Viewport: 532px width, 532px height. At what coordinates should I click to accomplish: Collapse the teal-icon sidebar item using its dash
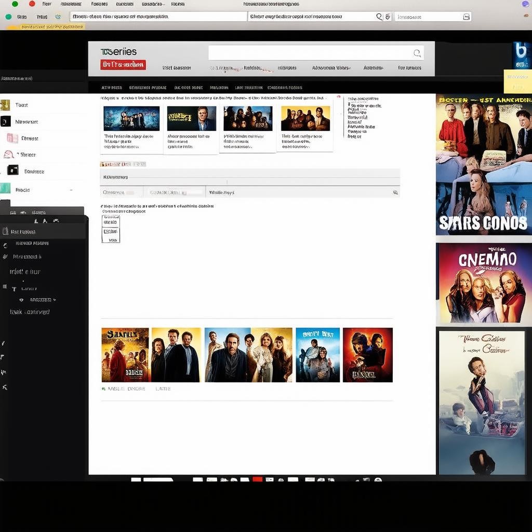coord(71,190)
